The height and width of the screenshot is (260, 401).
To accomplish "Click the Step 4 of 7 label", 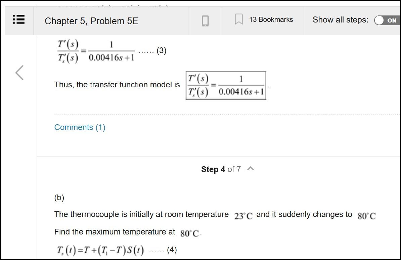I will tap(221, 169).
